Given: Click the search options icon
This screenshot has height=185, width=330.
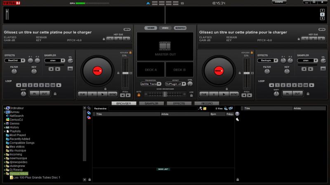Looking at the screenshot, I should pyautogui.click(x=200, y=109).
